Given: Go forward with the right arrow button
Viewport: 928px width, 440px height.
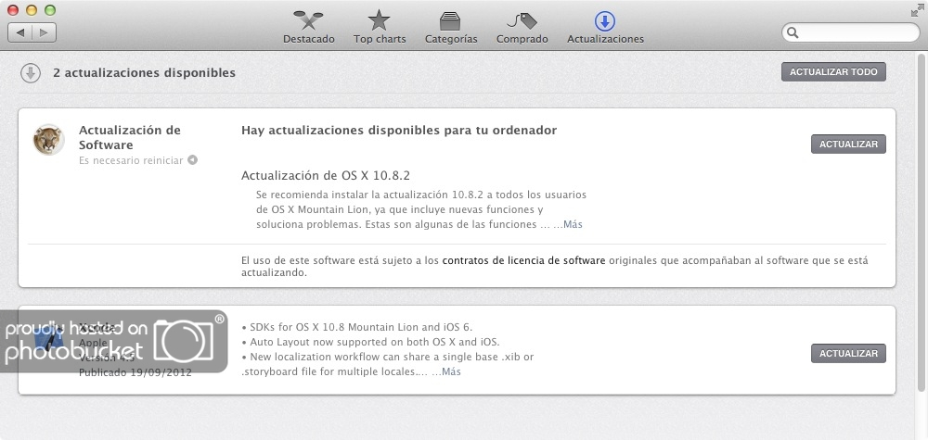Looking at the screenshot, I should pos(44,32).
